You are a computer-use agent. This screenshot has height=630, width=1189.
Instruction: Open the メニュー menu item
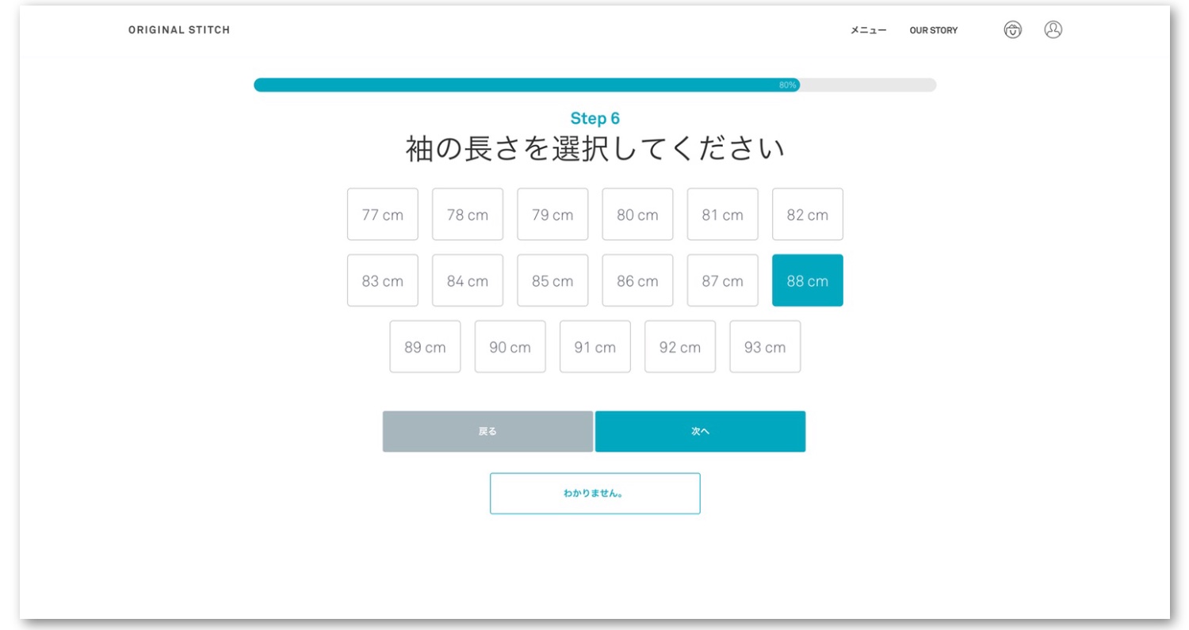pyautogui.click(x=868, y=30)
